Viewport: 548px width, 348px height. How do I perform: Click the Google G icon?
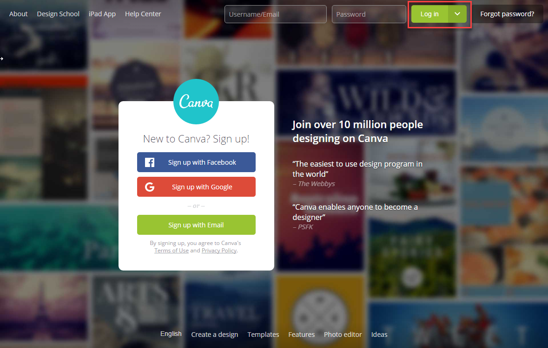[150, 187]
